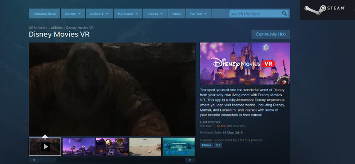
Task: Click the main gorilla video preview
Action: 112,89
